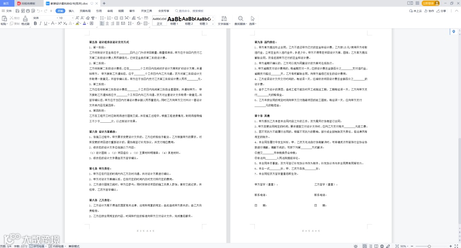Open the font size 10 dropdown
This screenshot has width=461, height=248.
click(73, 18)
